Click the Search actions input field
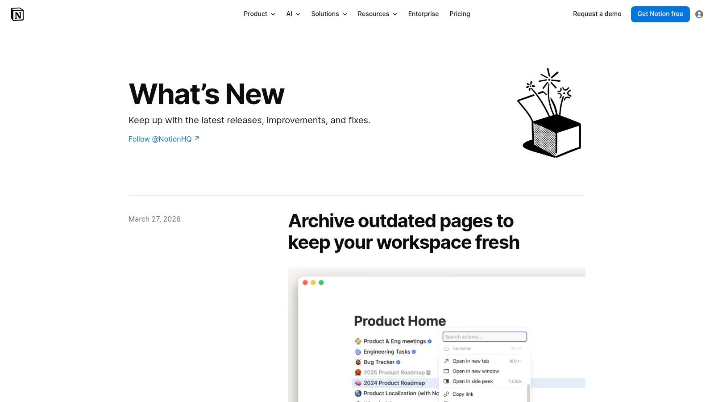Image resolution: width=714 pixels, height=402 pixels. pyautogui.click(x=485, y=337)
